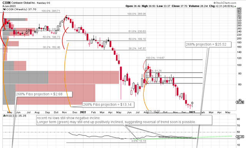This screenshot has height=148, width=246.
Task: Click the 120 price axis label
Action: [239, 58]
